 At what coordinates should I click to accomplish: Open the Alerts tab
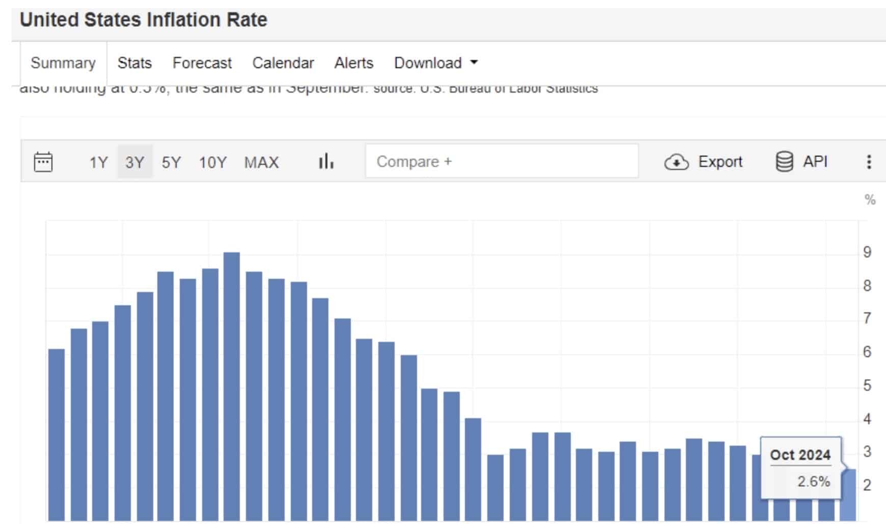click(354, 63)
